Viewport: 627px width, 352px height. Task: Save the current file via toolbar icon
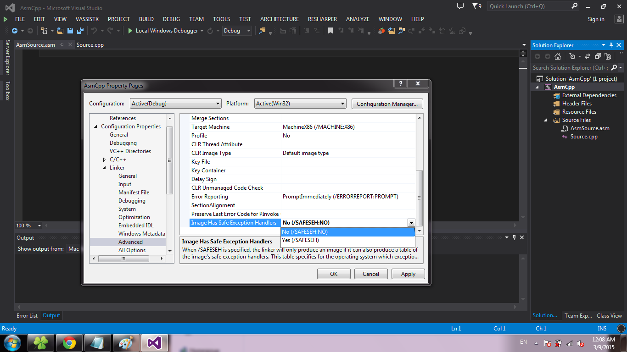pyautogui.click(x=70, y=31)
